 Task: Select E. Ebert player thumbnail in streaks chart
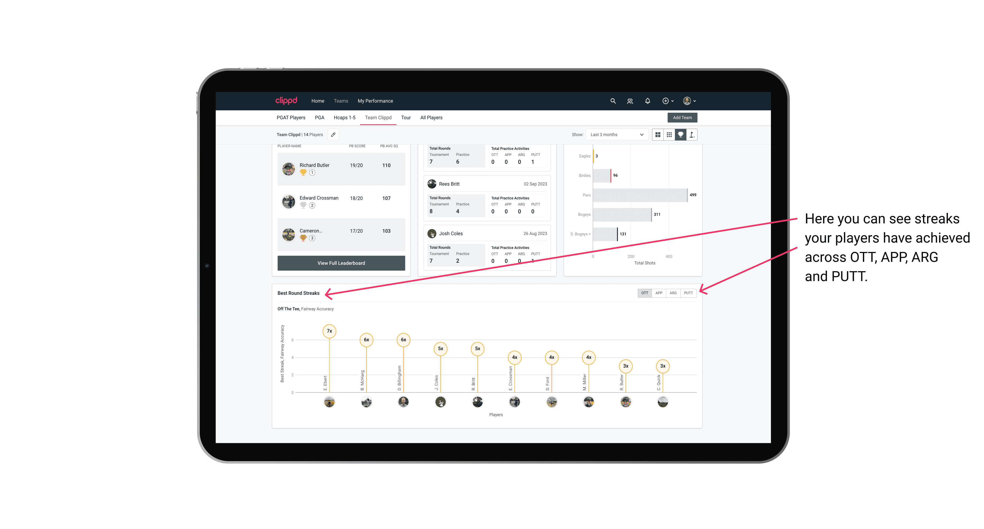(329, 403)
